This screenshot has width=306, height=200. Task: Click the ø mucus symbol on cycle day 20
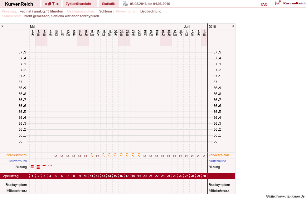pyautogui.click(x=145, y=156)
